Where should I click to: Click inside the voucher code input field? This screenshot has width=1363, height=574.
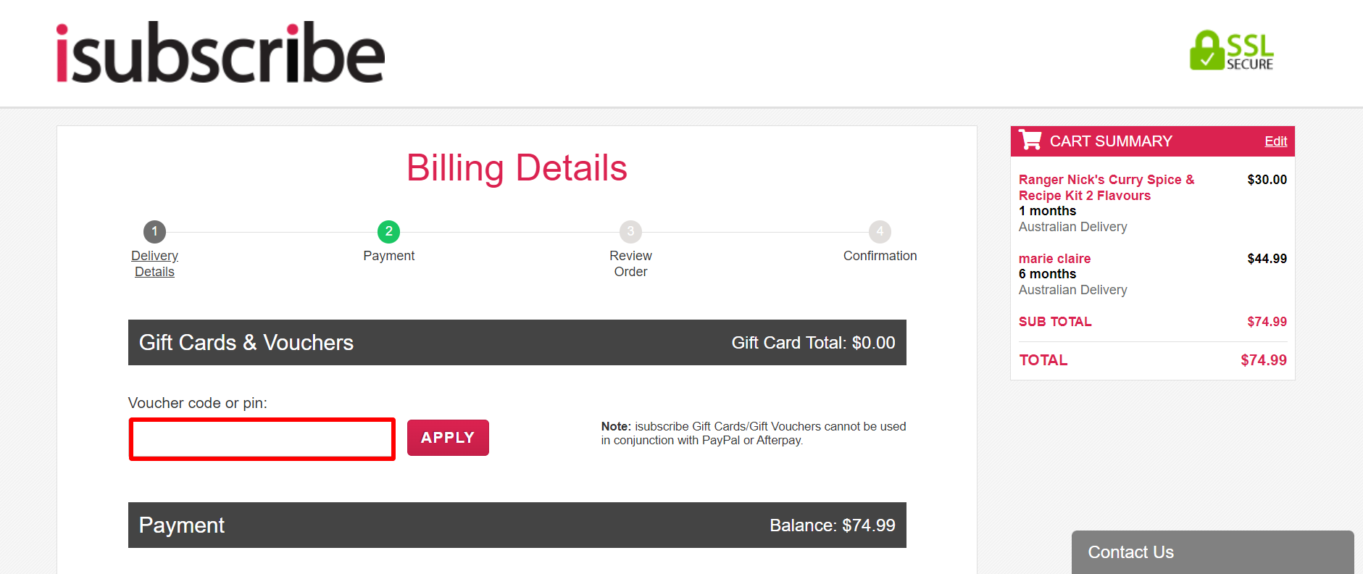[261, 438]
